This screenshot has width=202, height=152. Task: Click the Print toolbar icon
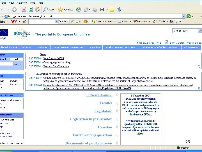point(95,10)
